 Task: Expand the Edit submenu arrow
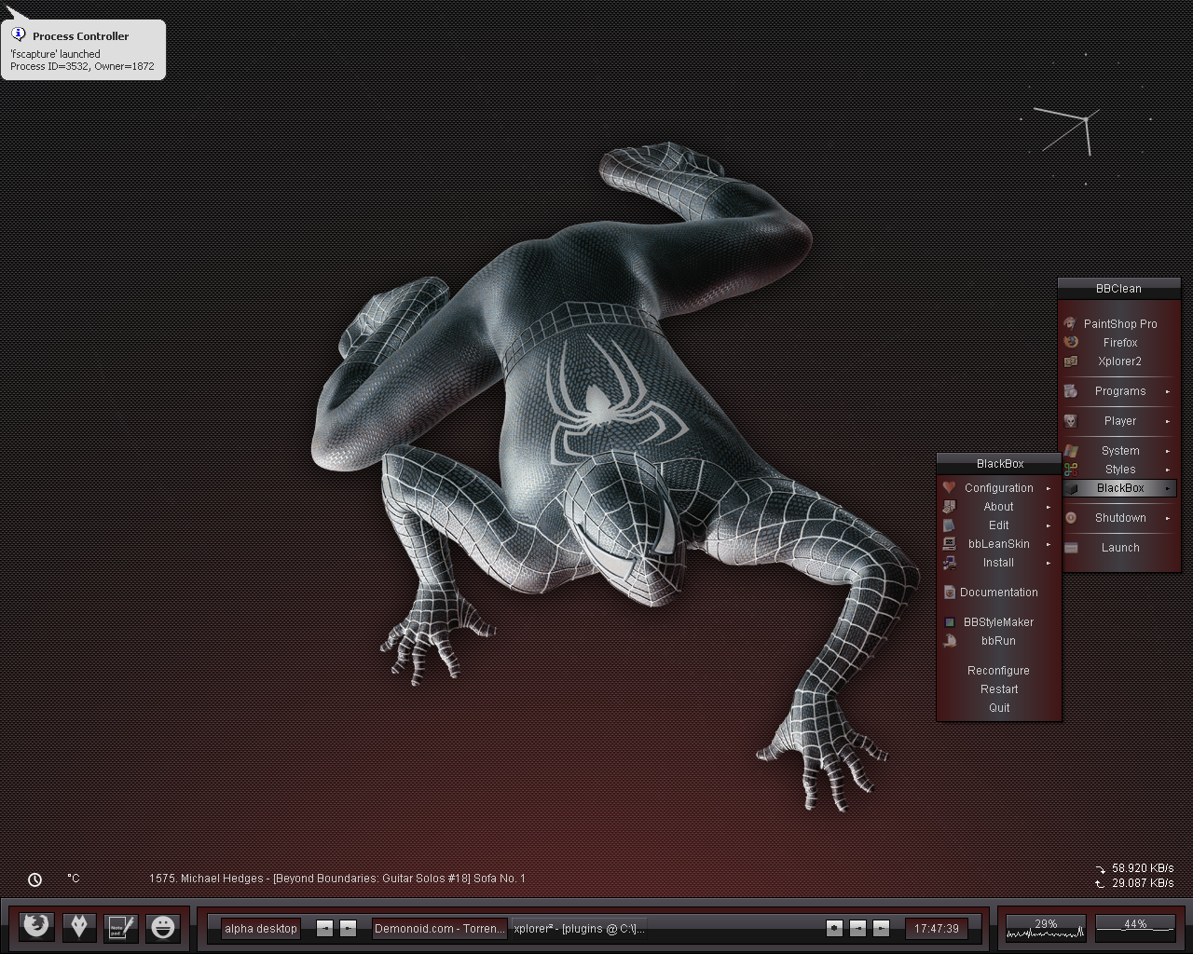pyautogui.click(x=1049, y=525)
